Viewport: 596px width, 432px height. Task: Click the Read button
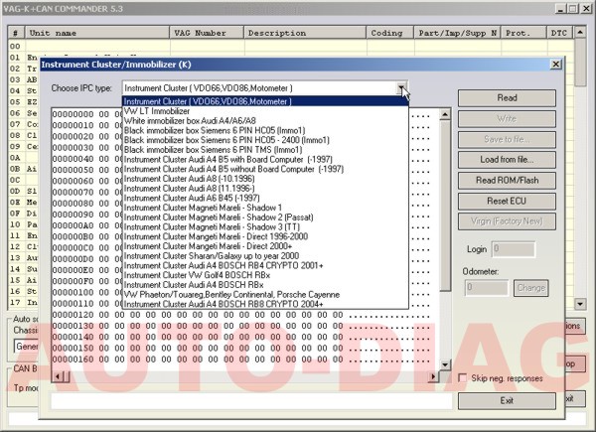point(507,98)
